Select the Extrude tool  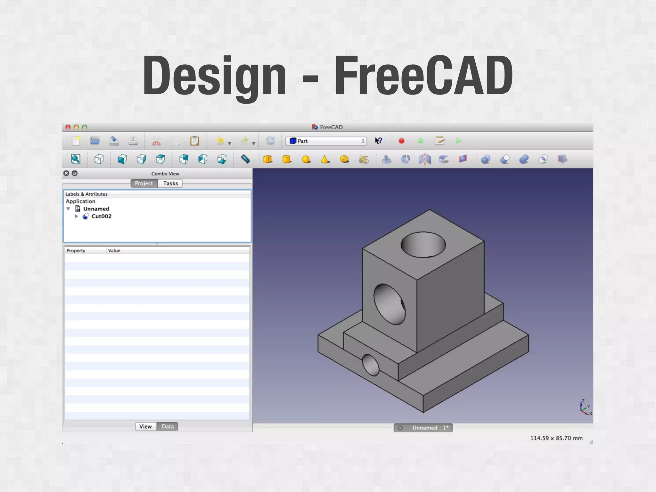[x=387, y=159]
